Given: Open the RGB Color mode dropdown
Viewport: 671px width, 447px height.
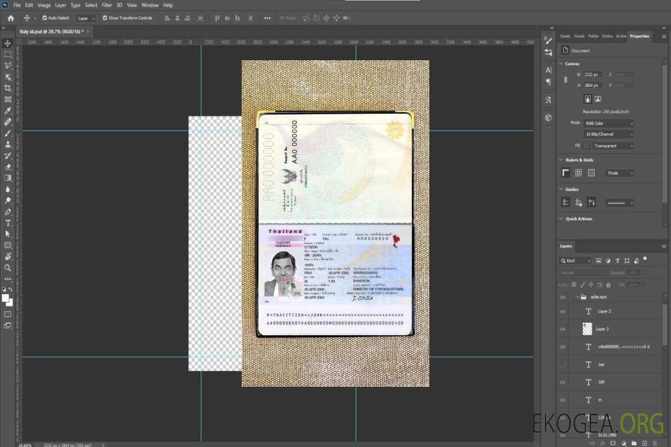Looking at the screenshot, I should point(608,123).
